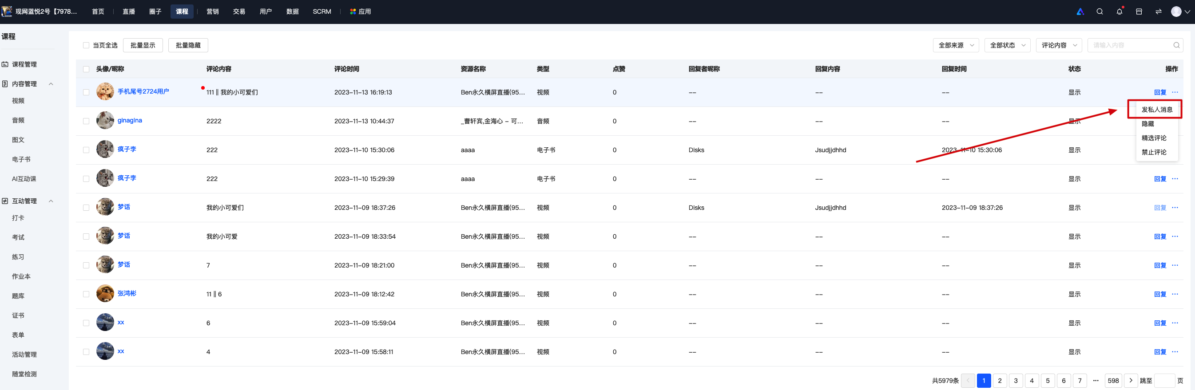Open 全部来源 dropdown filter
The height and width of the screenshot is (390, 1195).
956,45
